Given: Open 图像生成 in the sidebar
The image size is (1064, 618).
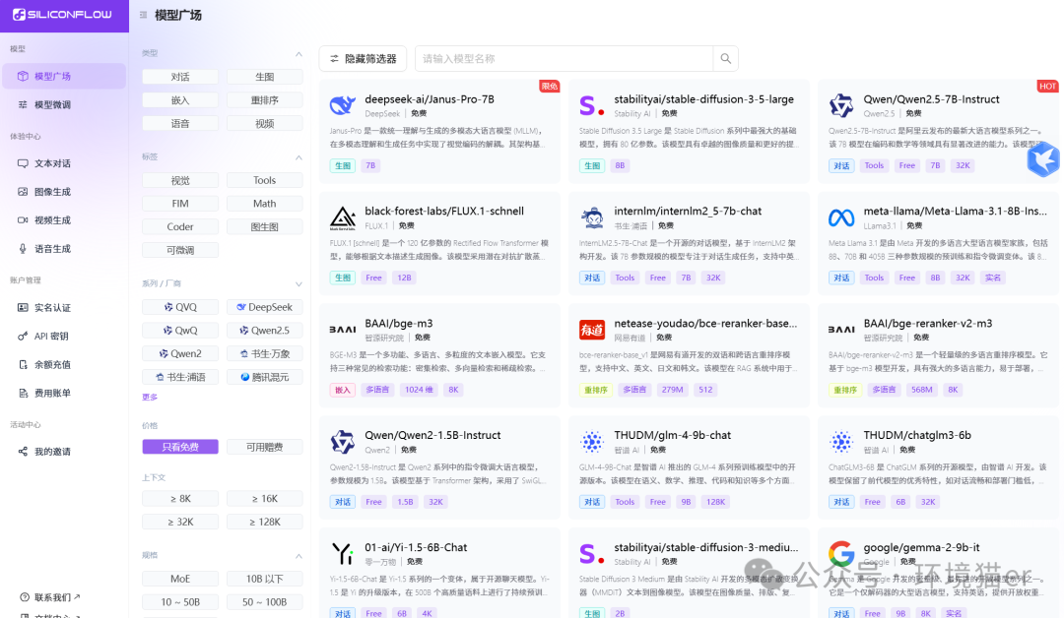Looking at the screenshot, I should [64, 192].
